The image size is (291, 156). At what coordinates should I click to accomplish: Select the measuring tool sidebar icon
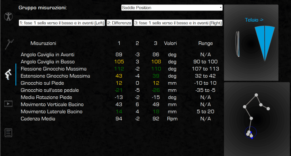click(x=8, y=45)
